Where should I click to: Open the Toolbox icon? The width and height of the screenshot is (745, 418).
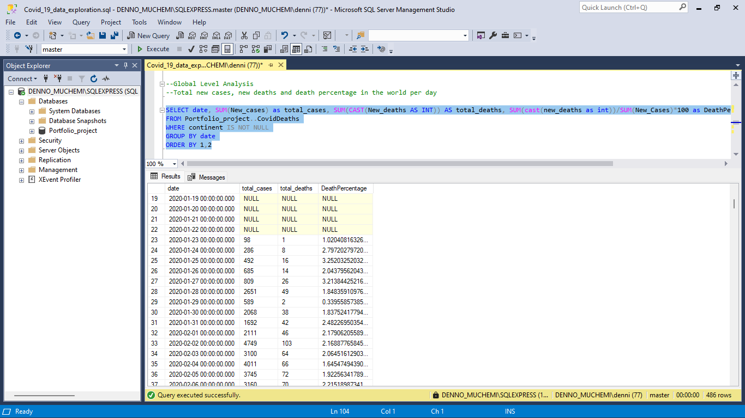coord(505,35)
